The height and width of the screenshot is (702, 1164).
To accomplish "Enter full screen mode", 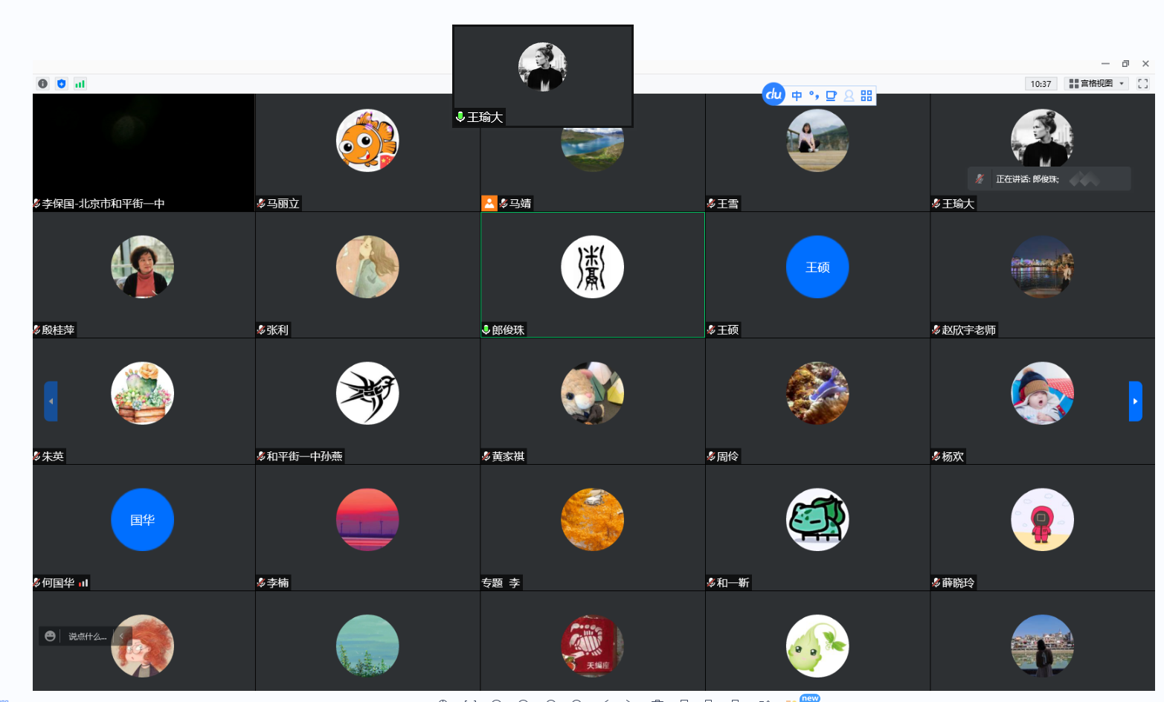I will tap(1143, 84).
